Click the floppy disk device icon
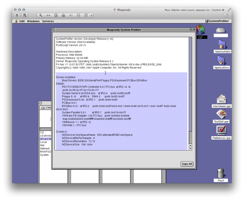This screenshot has height=200, width=244. tap(79, 15)
